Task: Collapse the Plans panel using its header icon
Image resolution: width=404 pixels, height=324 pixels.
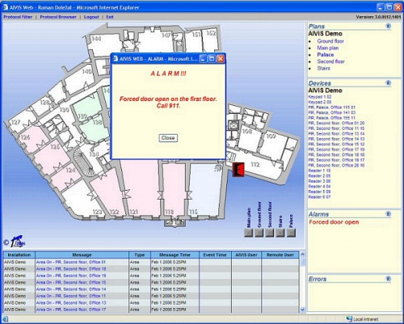Action: click(388, 26)
